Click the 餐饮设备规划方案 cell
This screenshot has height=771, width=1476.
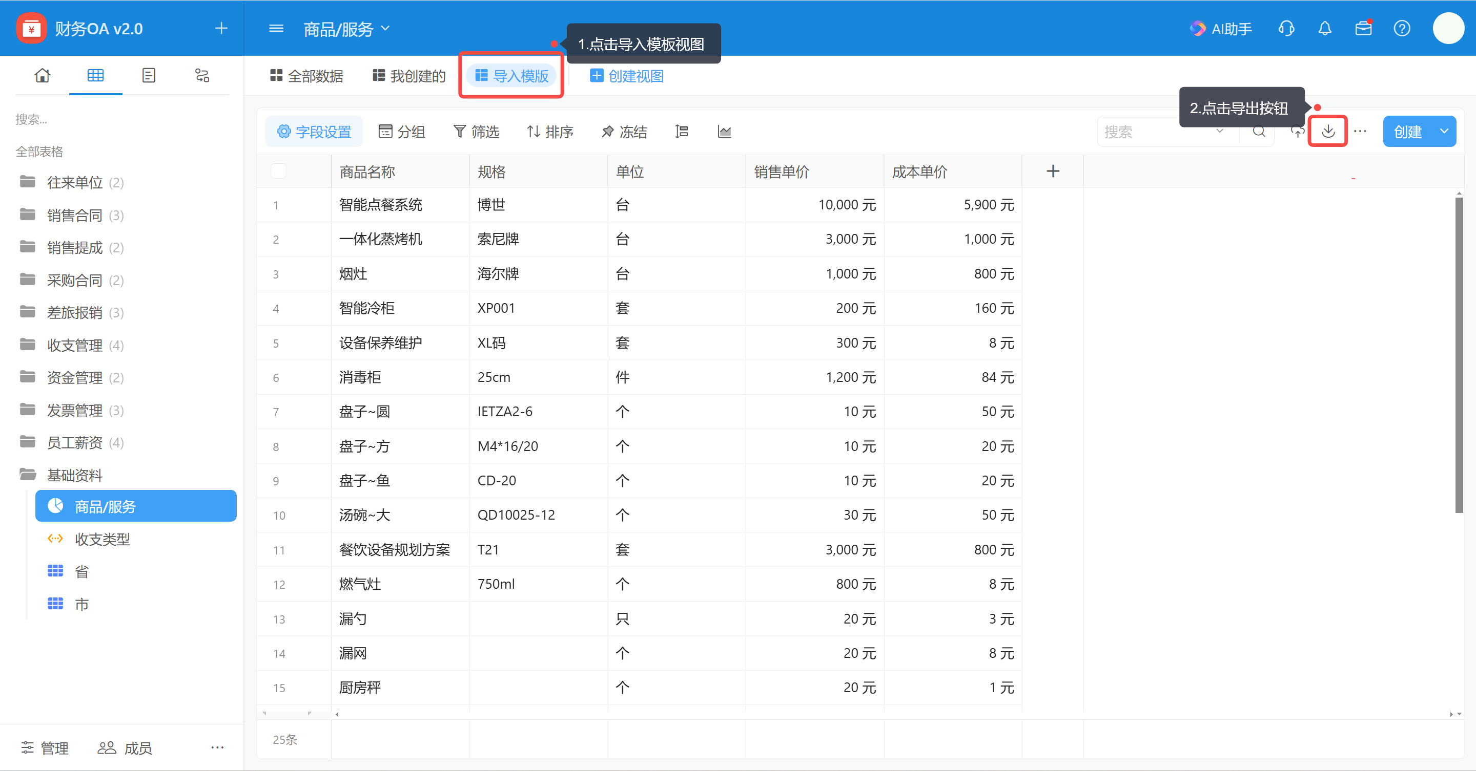pos(400,549)
